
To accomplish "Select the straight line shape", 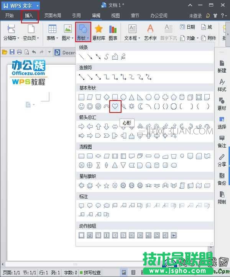I will (81, 57).
